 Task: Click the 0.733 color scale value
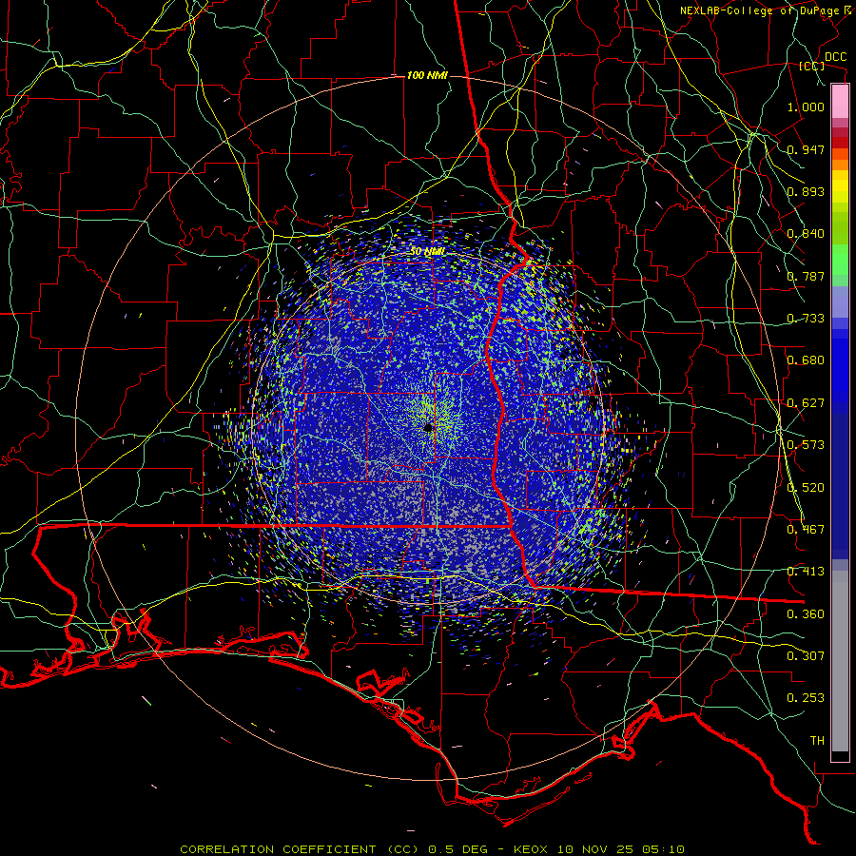[x=806, y=319]
